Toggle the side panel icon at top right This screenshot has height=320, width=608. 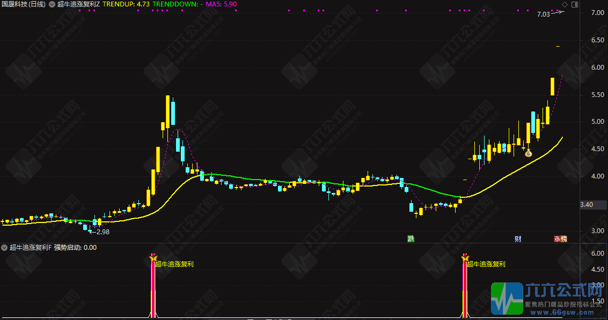click(574, 4)
